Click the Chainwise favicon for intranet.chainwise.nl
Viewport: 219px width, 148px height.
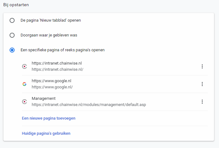(24, 66)
